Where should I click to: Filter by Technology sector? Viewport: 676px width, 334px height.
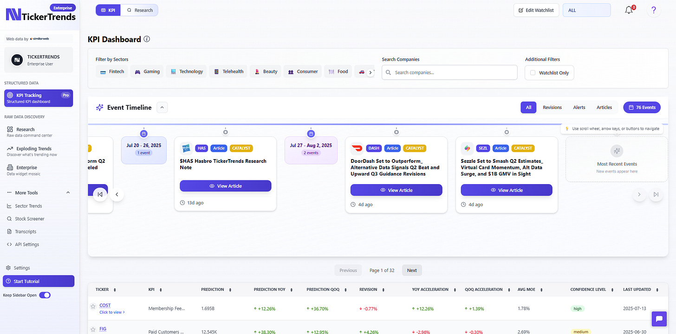pyautogui.click(x=186, y=71)
